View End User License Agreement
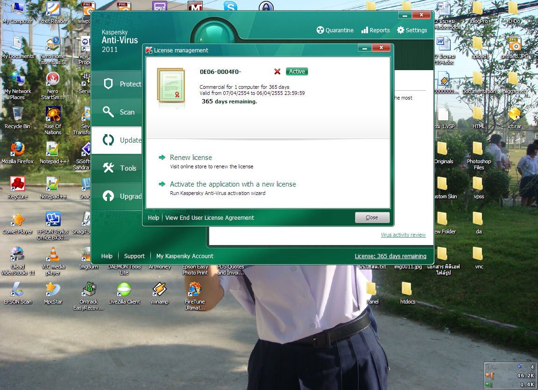 pos(210,218)
